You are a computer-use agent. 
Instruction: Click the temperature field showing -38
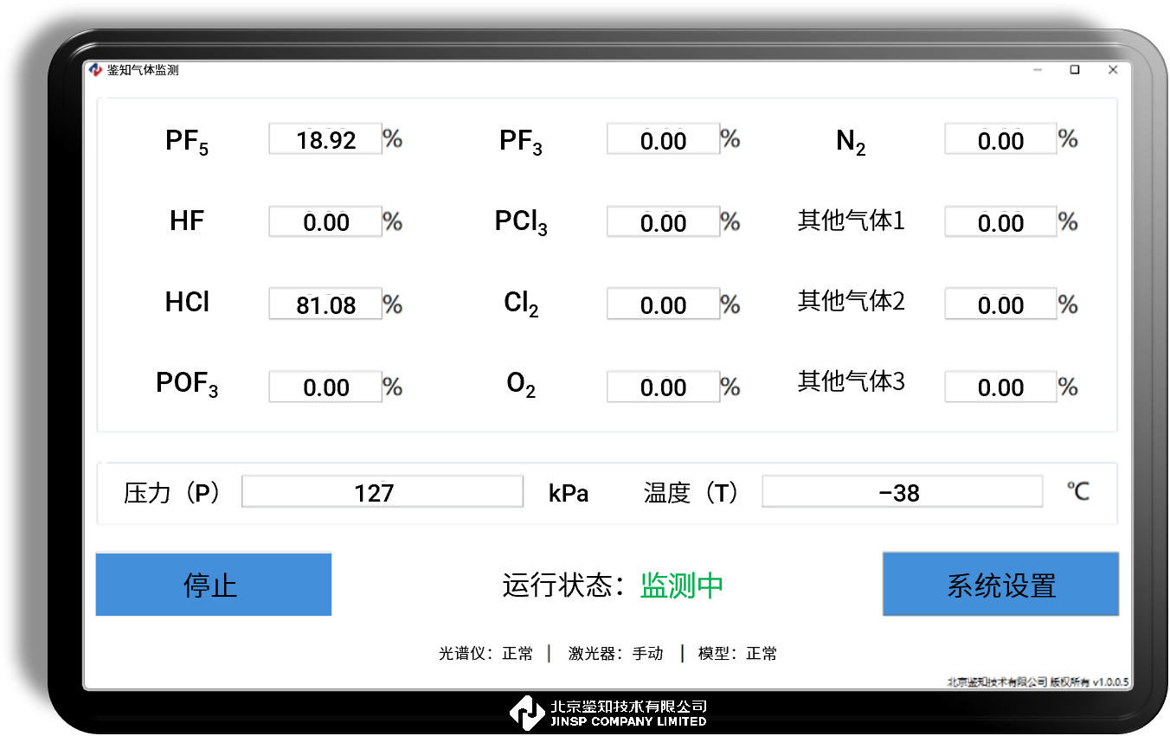click(x=902, y=491)
